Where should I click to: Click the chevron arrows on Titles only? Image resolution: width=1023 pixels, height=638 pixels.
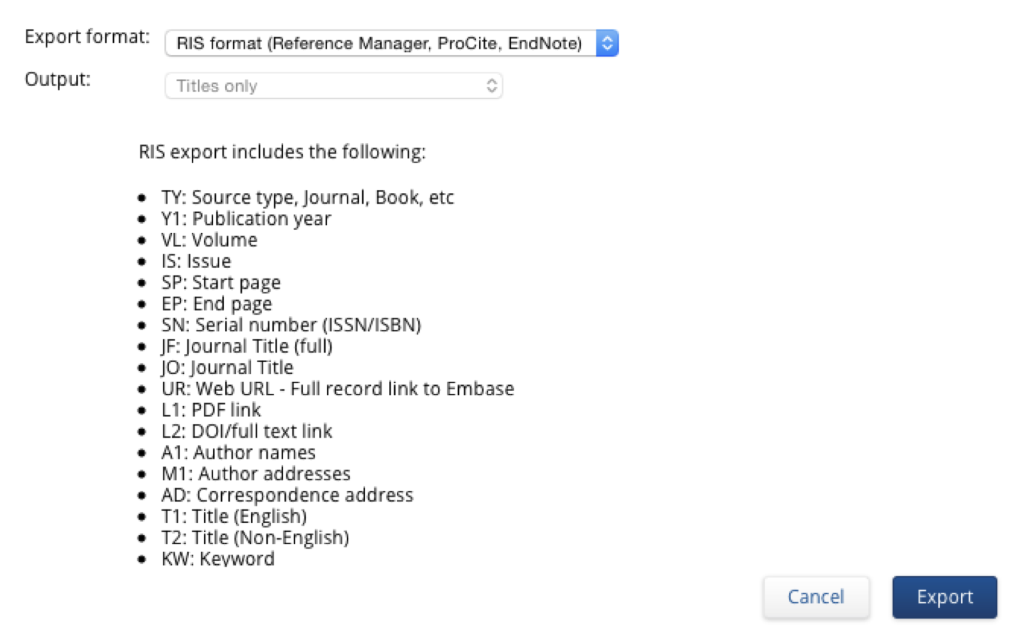tap(492, 86)
